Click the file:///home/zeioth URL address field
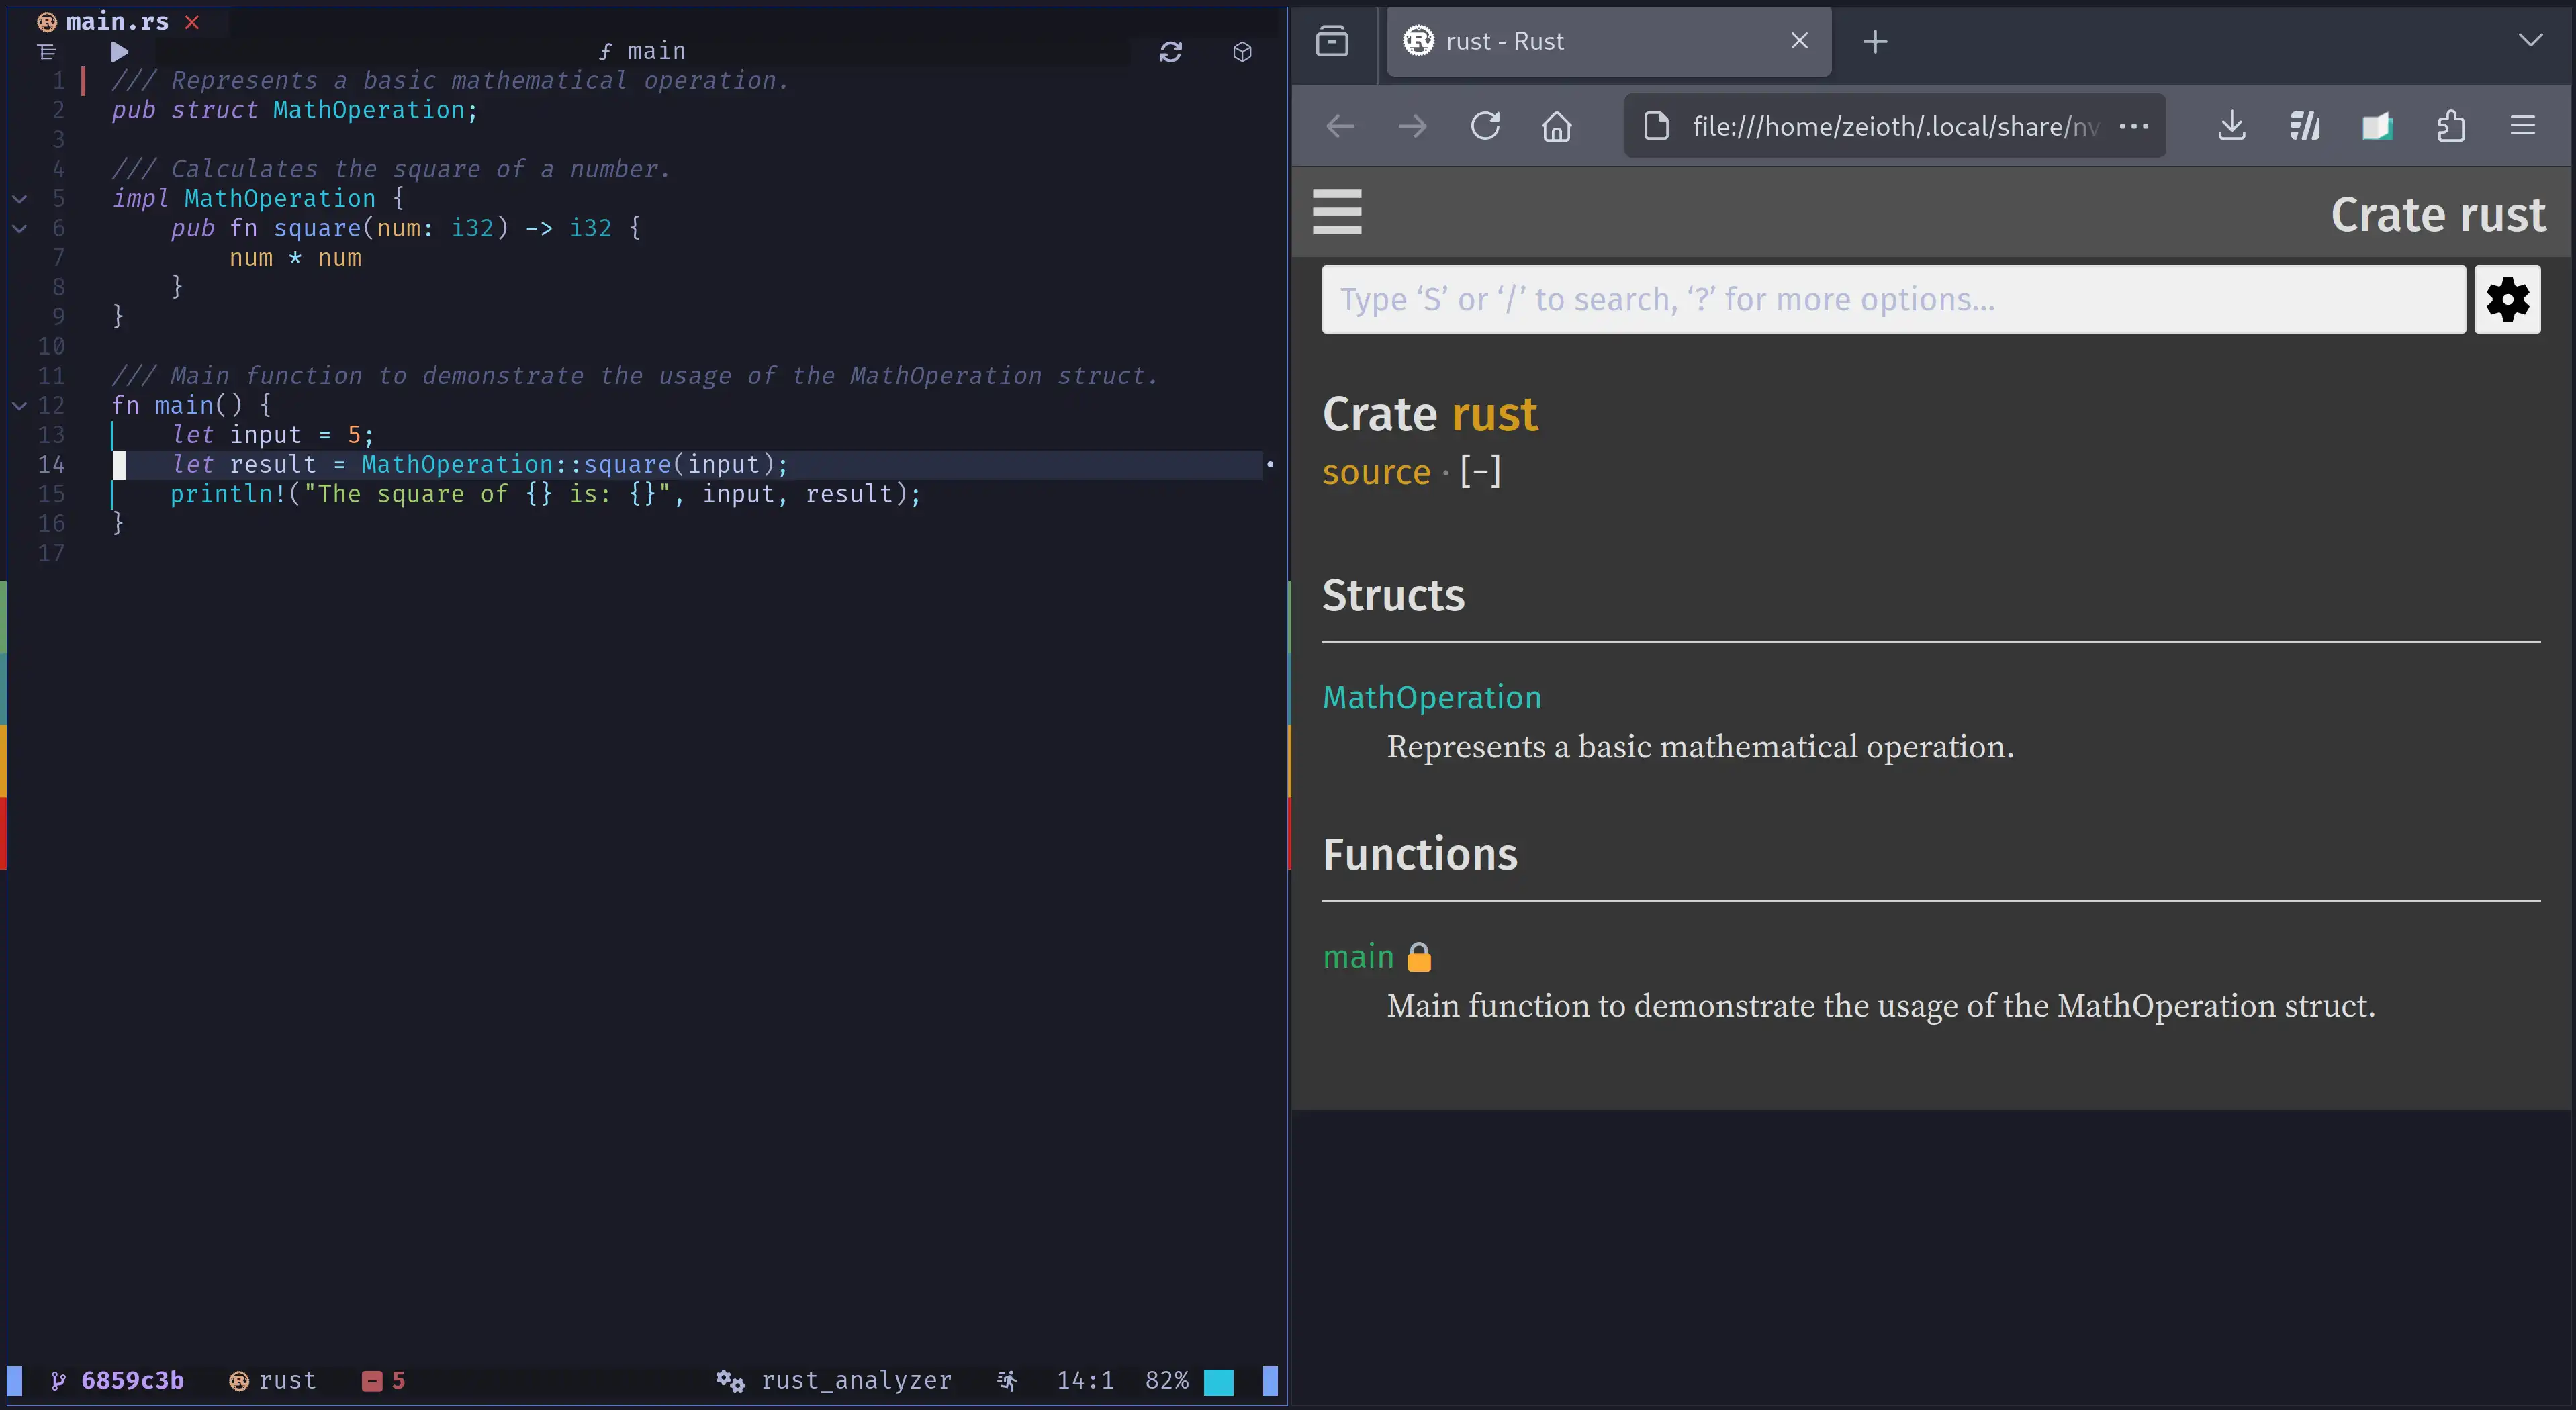 tap(1895, 126)
